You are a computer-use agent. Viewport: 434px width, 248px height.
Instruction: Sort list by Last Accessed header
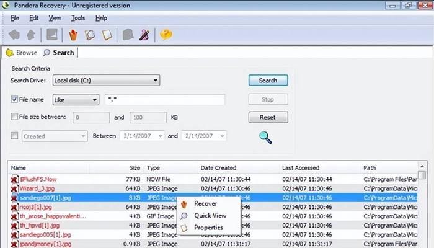[x=301, y=168]
